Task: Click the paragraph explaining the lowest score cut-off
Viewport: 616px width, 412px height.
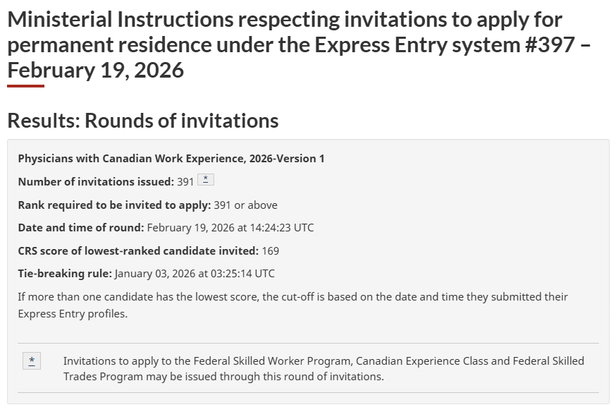Action: pos(292,305)
